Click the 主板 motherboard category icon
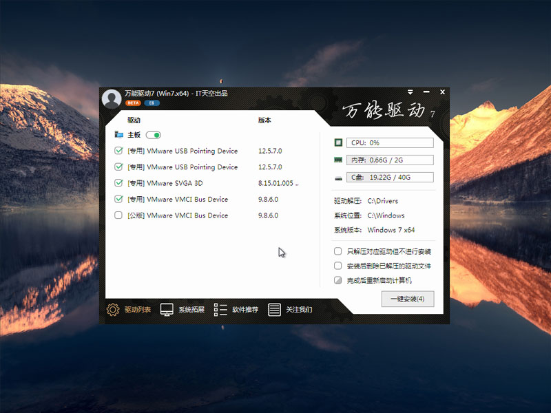 click(118, 134)
